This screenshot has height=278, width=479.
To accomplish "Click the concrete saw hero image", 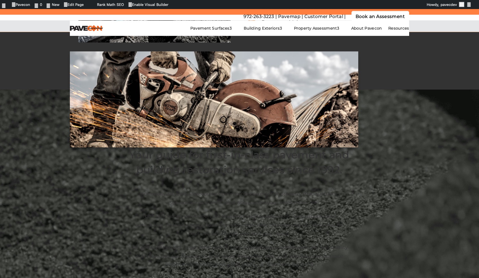I will (214, 99).
